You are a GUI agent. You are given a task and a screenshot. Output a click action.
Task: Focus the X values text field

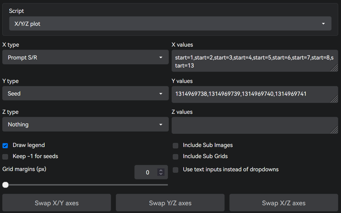[x=251, y=61]
